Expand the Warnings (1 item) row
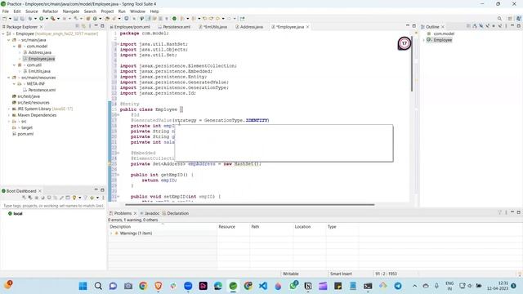 [111, 234]
